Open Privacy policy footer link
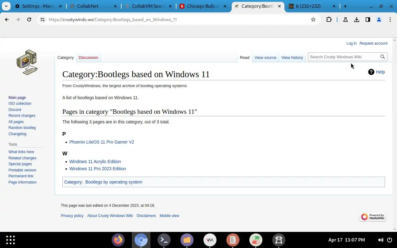This screenshot has width=397, height=248. tap(72, 216)
